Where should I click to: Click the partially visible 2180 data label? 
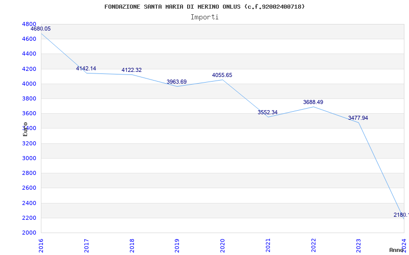pos(401,215)
